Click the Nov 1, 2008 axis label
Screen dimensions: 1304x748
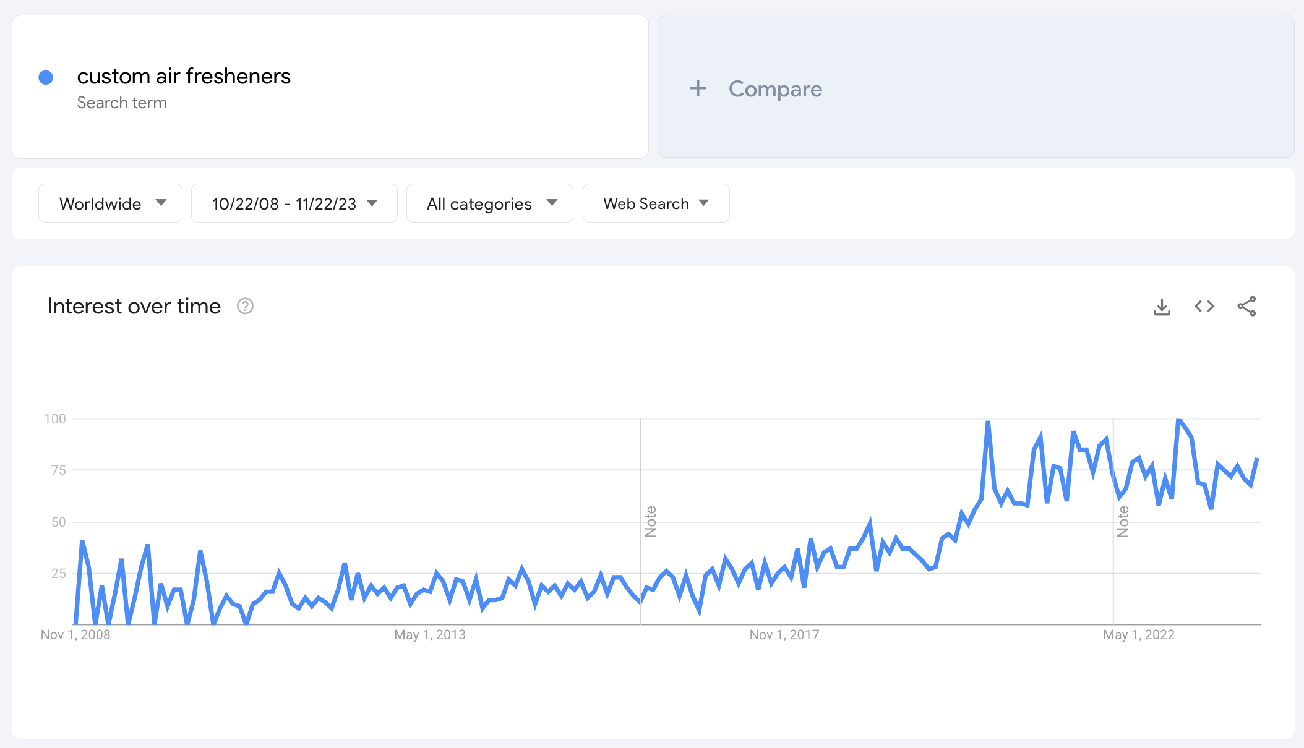coord(75,635)
